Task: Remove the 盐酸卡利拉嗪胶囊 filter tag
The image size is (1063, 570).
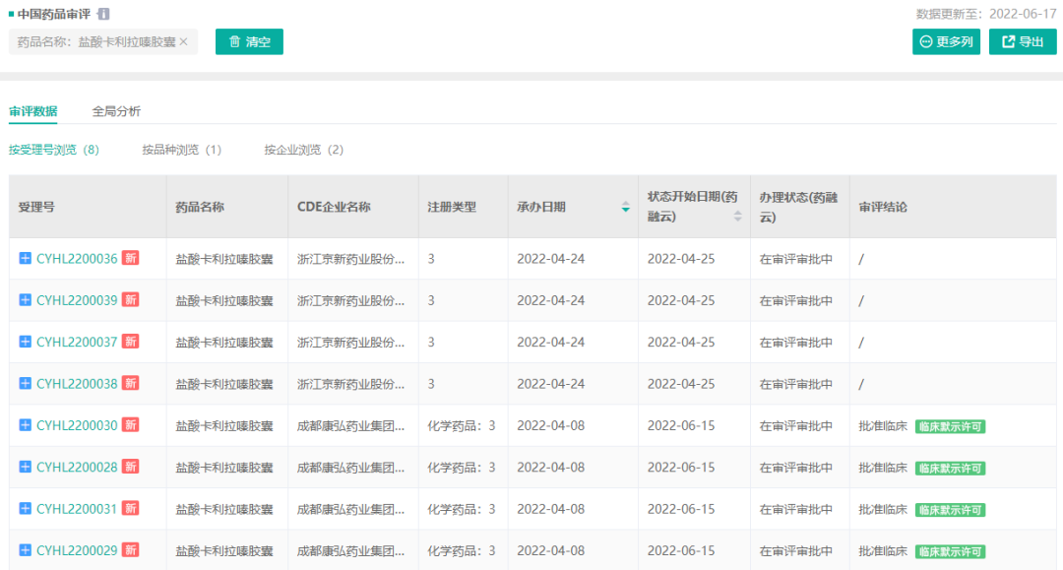Action: [183, 42]
